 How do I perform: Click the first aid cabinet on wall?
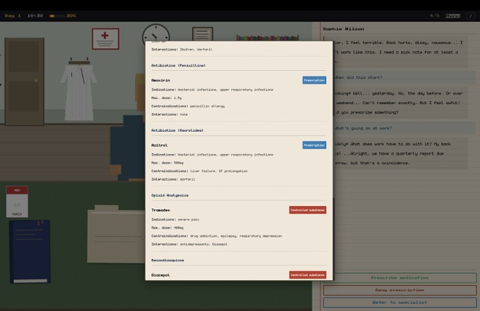(x=105, y=39)
